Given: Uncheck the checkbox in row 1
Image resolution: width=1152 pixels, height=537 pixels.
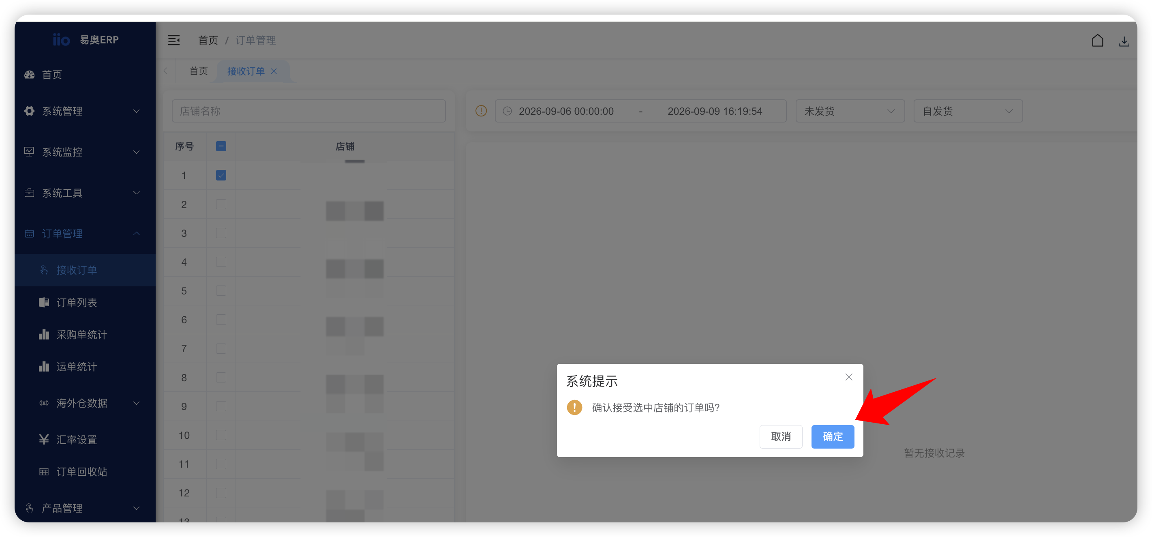Looking at the screenshot, I should pos(221,175).
